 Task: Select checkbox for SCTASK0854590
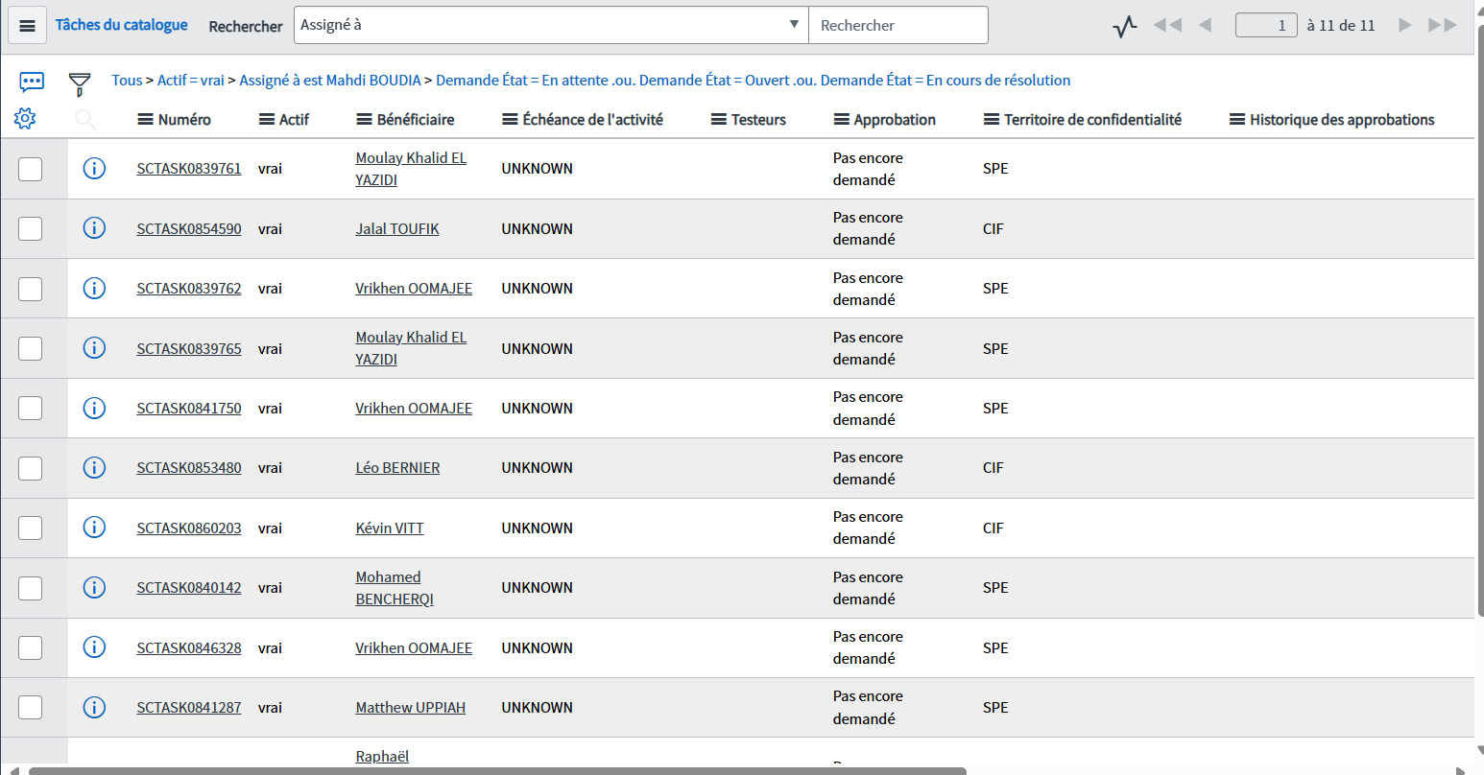(x=31, y=228)
